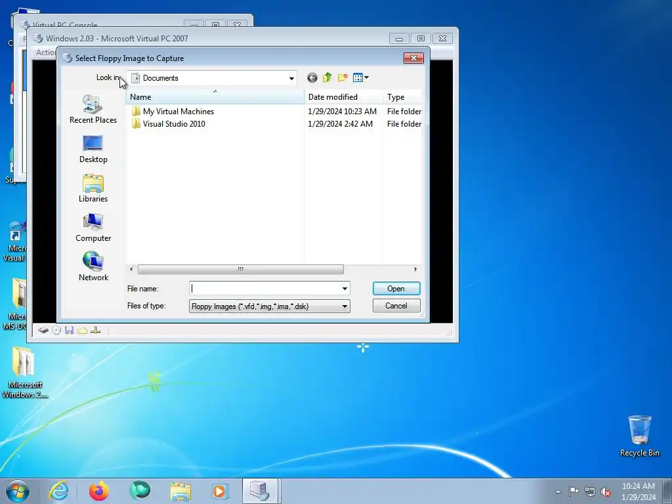Click the file list horizontal scrollbar thumb
This screenshot has width=672, height=504.
point(240,269)
